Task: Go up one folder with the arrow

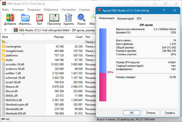Action: 5,30
